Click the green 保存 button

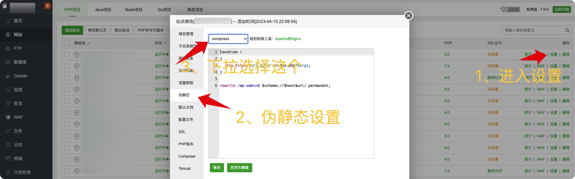tap(217, 168)
